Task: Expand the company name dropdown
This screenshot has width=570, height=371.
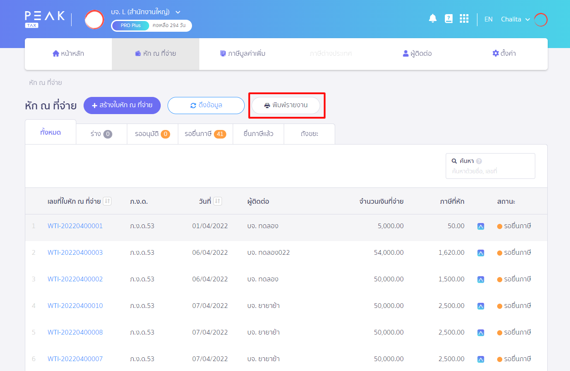Action: (178, 12)
